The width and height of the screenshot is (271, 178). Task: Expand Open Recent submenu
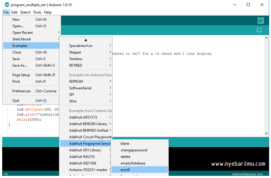pos(31,33)
